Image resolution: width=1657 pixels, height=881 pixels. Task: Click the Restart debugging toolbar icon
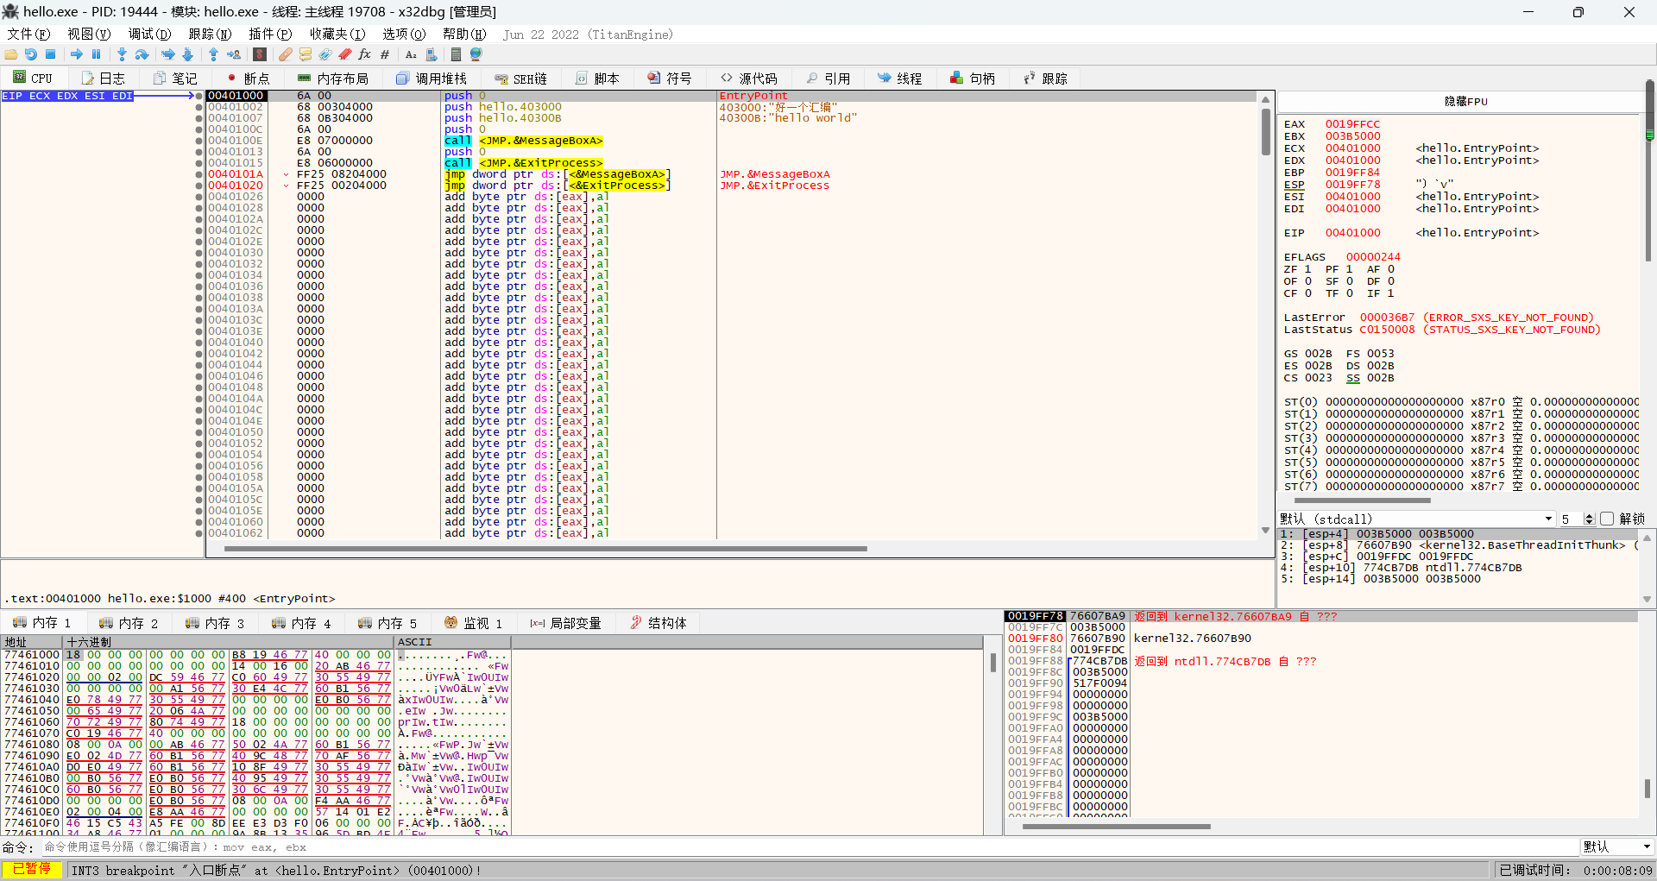31,54
